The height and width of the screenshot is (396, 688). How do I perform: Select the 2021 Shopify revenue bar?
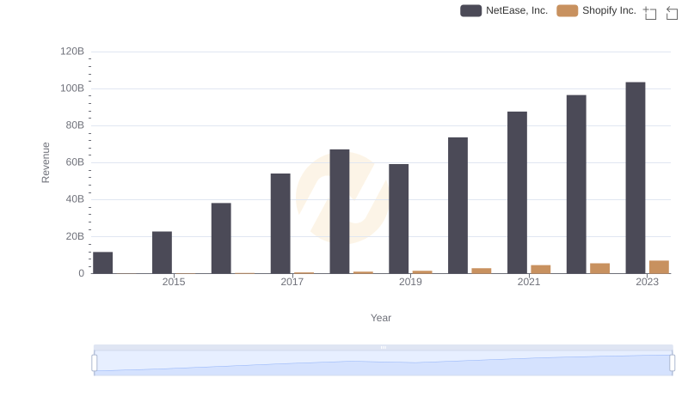tap(541, 270)
